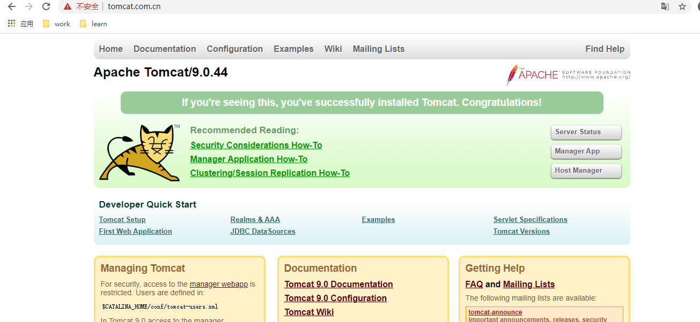Open the Tomcat 9.0 Documentation link

coord(338,284)
